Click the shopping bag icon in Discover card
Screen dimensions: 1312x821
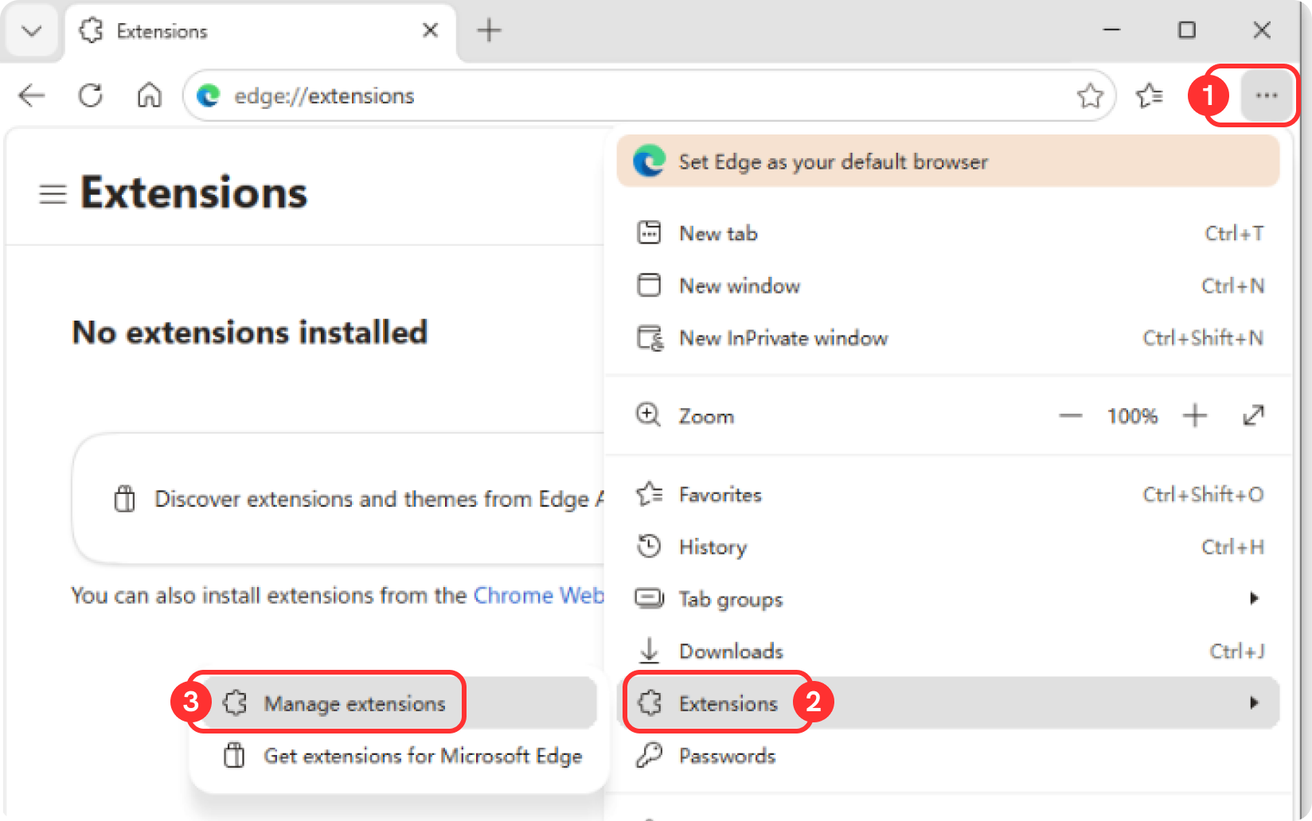[125, 499]
